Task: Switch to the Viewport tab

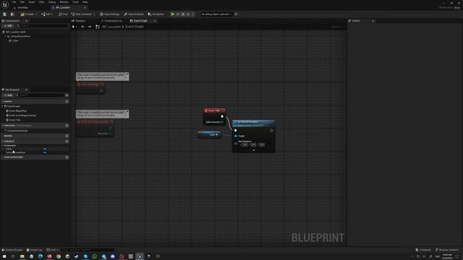Action: 79,21
